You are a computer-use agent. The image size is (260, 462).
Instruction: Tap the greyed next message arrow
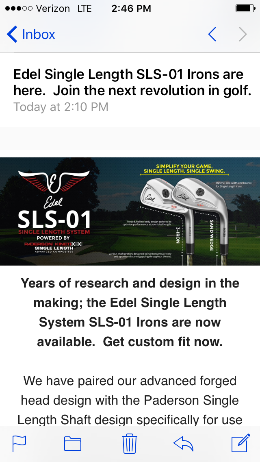(243, 35)
